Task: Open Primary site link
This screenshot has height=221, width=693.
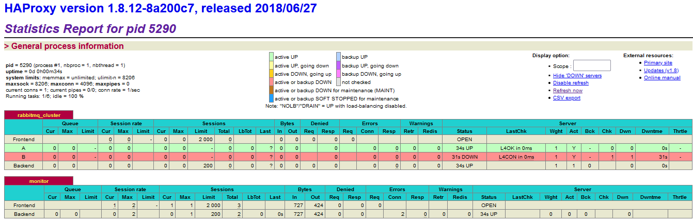Action: (658, 63)
